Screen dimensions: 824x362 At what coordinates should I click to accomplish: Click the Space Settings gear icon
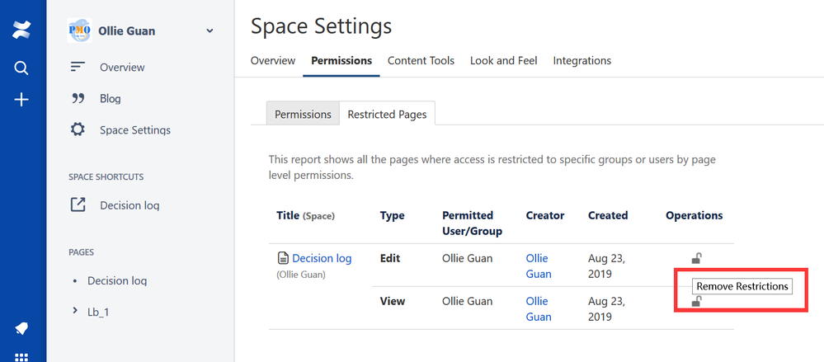click(78, 129)
